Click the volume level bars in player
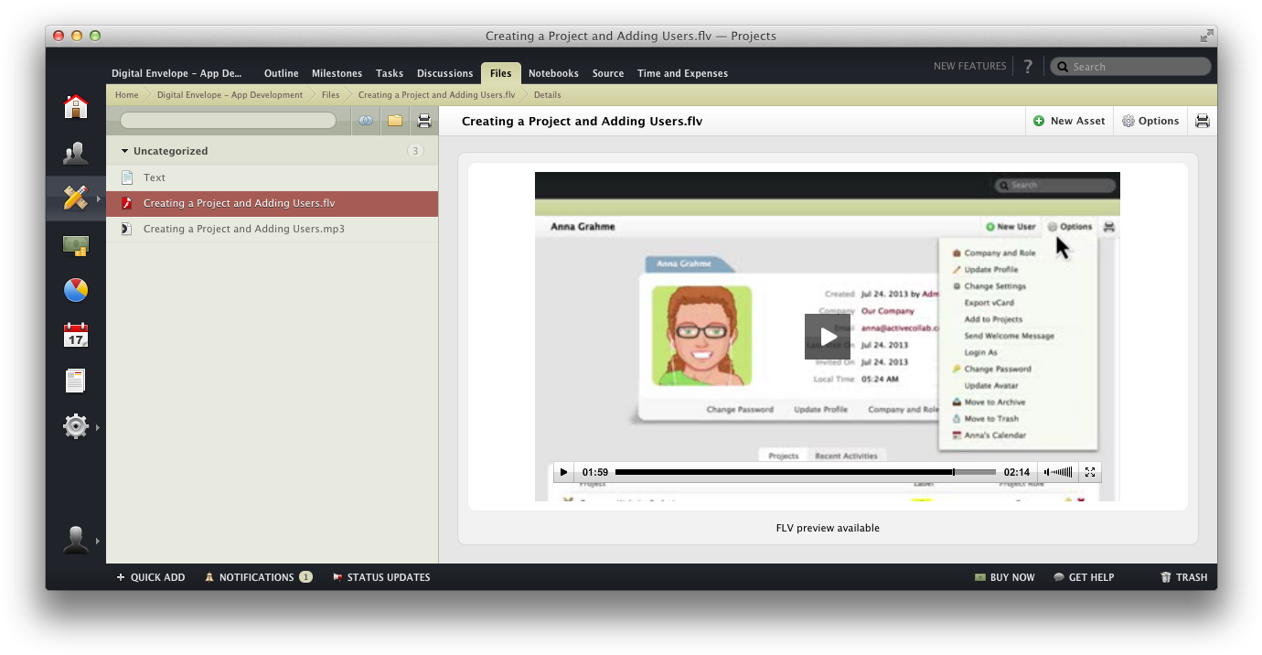Image resolution: width=1262 pixels, height=655 pixels. click(x=1064, y=472)
